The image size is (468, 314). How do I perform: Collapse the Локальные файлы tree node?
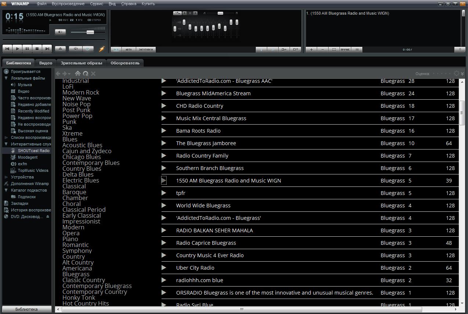click(6, 78)
